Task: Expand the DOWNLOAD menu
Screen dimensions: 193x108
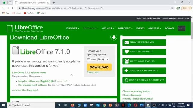Action: [x=90, y=28]
